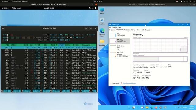The height and width of the screenshot is (110, 196).
Task: Click F2 Setup in htop footer
Action: coord(16,91)
